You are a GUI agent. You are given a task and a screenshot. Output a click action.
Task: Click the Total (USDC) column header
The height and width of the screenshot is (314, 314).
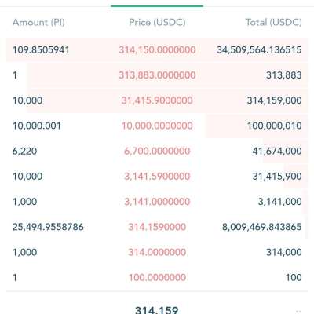click(273, 23)
